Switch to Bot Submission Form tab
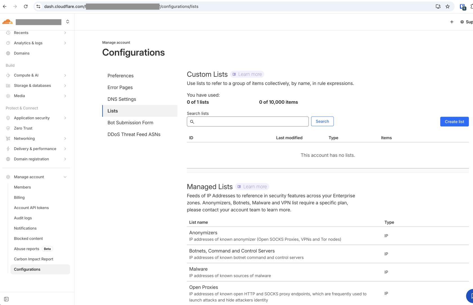Viewport: 473px width, 305px height. [x=130, y=123]
